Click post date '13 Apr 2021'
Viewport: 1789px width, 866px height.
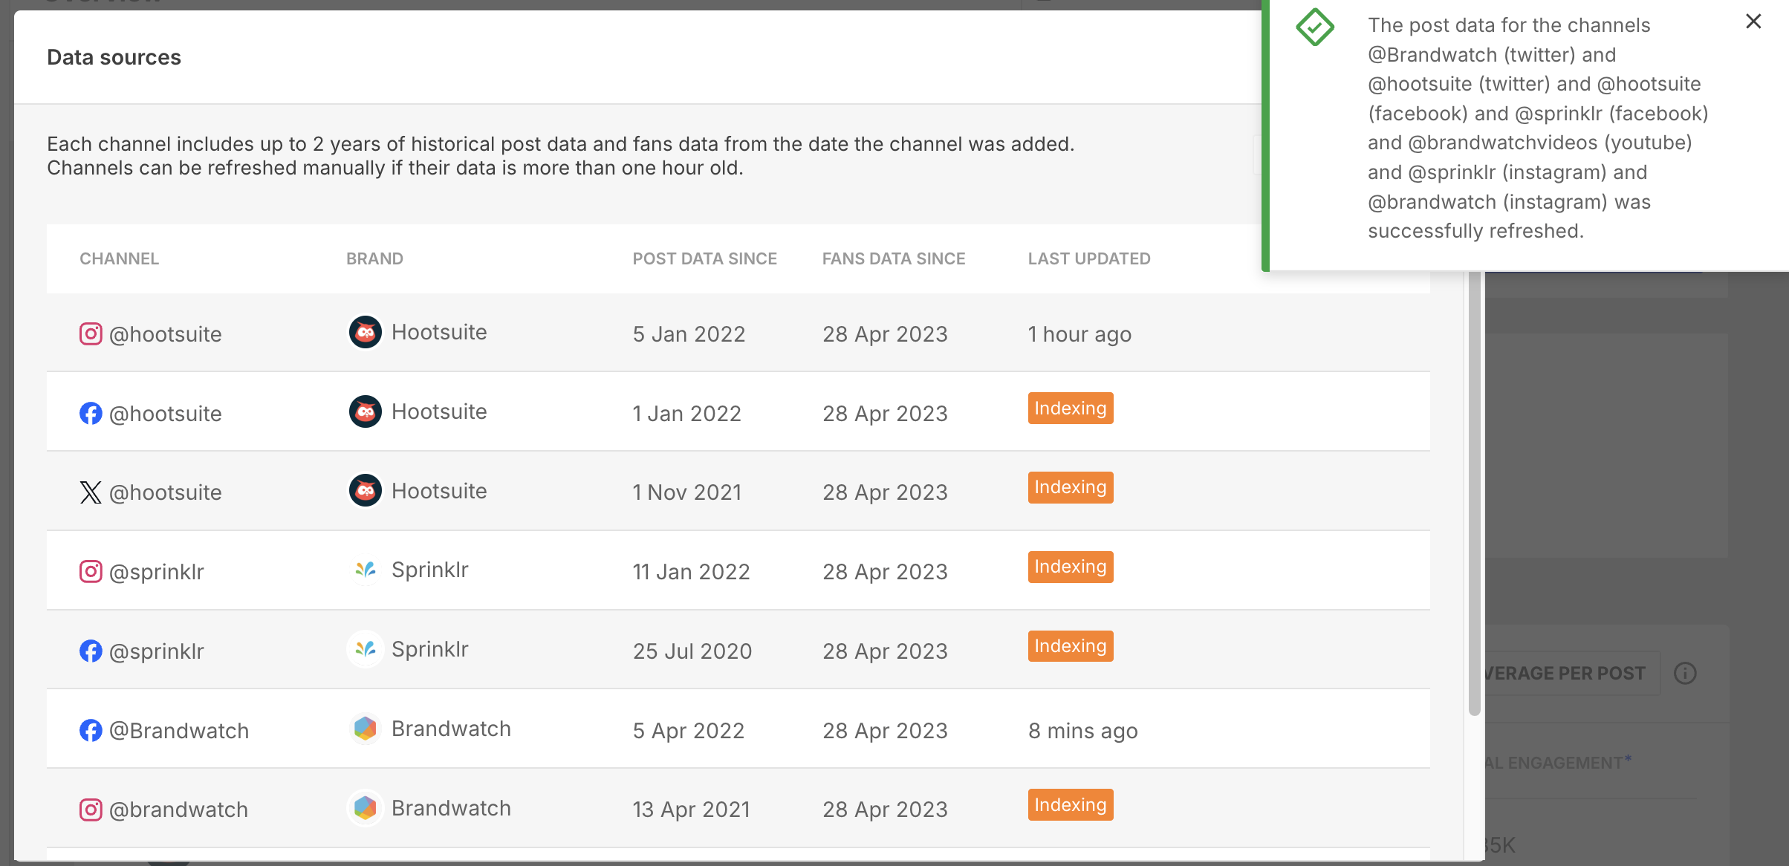[x=691, y=810]
